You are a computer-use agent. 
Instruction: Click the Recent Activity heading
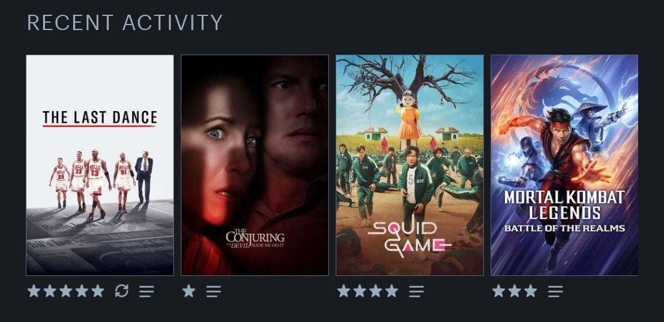[x=125, y=23]
